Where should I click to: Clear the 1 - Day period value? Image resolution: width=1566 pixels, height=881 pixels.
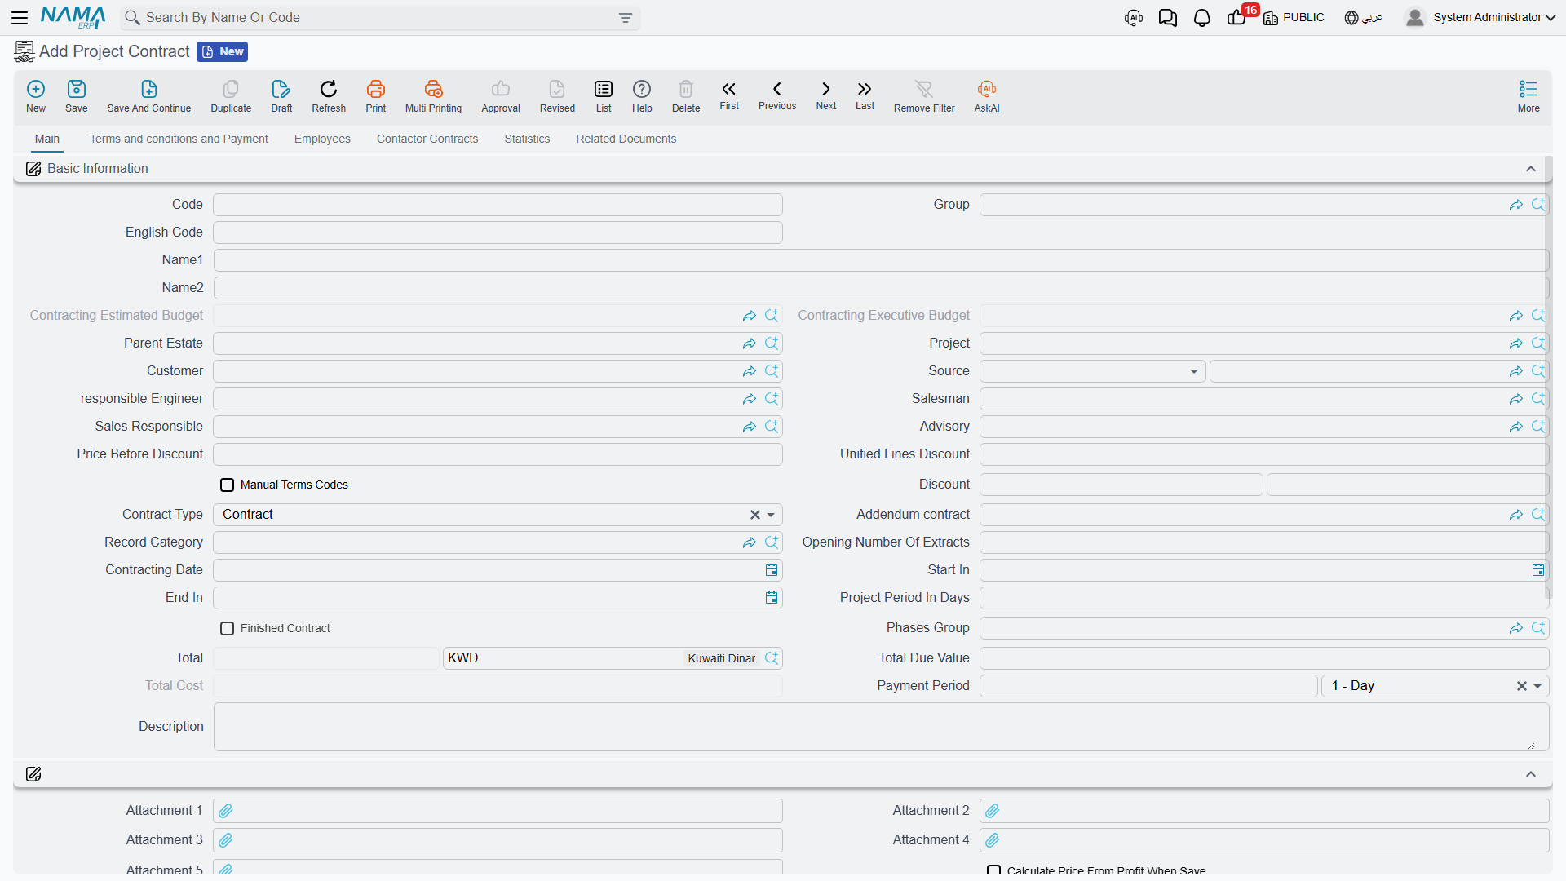[x=1522, y=686]
